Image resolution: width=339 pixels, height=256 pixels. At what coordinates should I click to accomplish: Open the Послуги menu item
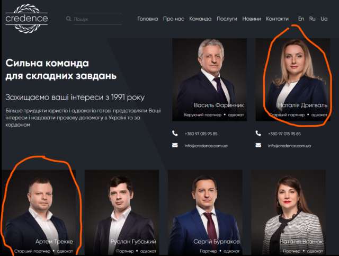(x=227, y=19)
